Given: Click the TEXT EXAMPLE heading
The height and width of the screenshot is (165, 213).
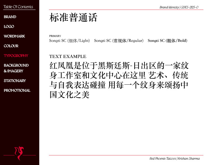Looking at the screenshot, I should (68, 56).
